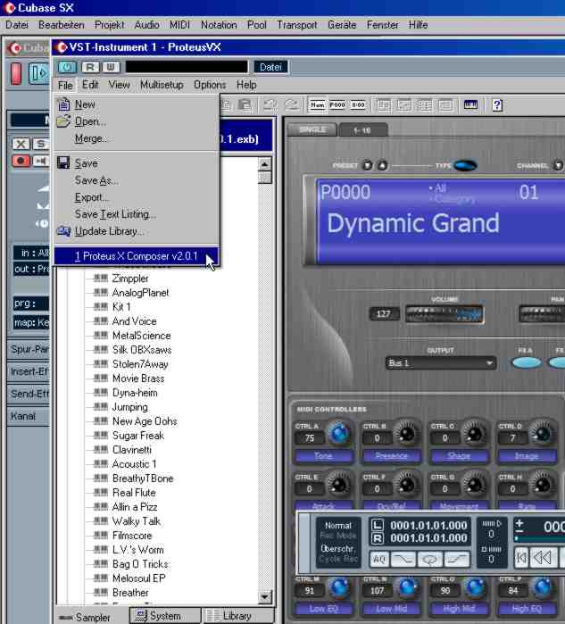Toggle the cycle loop button in transport
Image resolution: width=565 pixels, height=624 pixels.
pyautogui.click(x=429, y=560)
